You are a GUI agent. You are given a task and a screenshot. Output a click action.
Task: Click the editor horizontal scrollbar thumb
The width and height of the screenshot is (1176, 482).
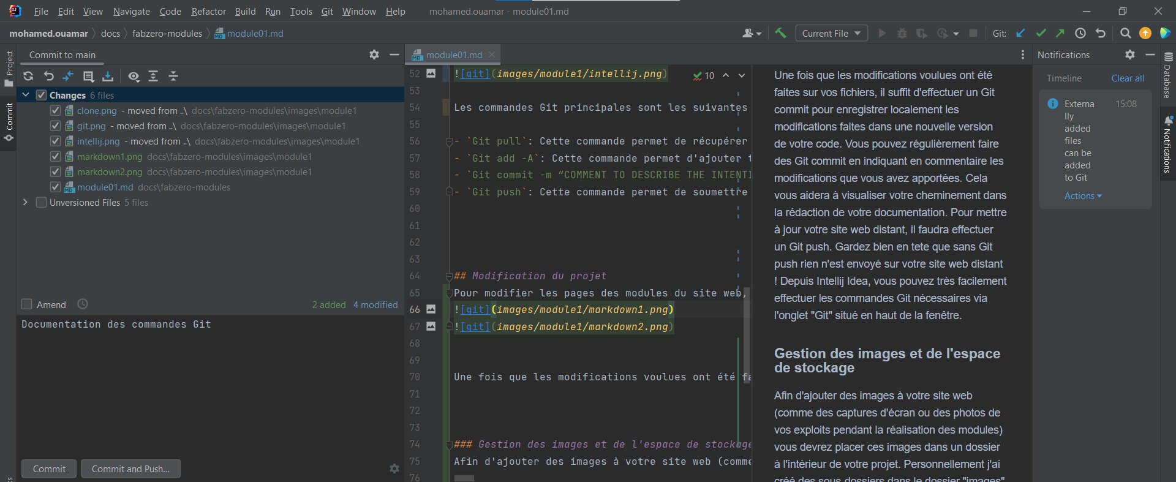tap(464, 478)
